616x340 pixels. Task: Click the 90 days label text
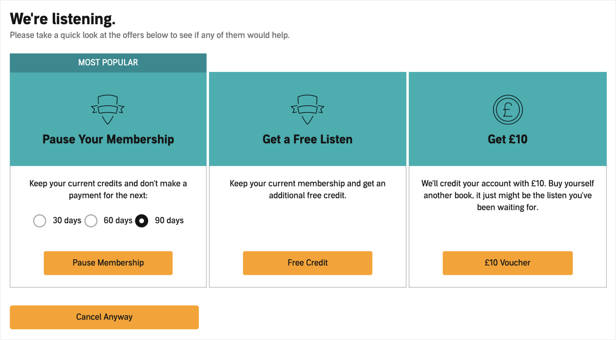tap(169, 221)
